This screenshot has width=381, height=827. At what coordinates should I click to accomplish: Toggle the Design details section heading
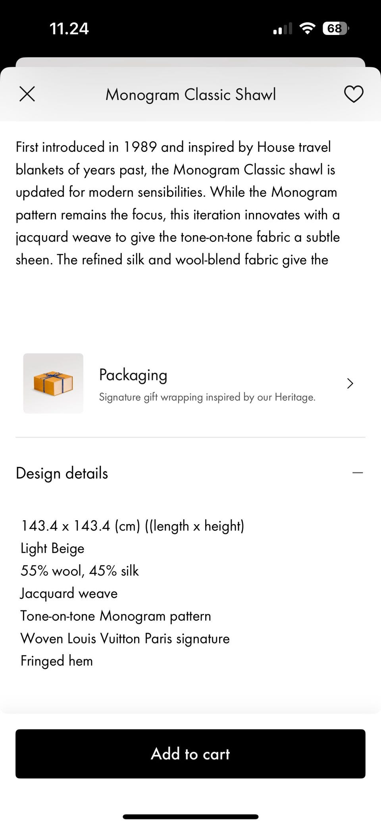(62, 473)
